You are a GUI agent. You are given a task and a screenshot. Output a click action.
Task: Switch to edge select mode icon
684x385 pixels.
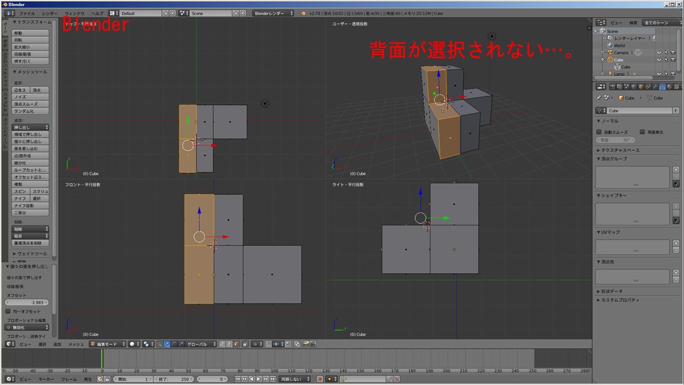click(x=228, y=345)
